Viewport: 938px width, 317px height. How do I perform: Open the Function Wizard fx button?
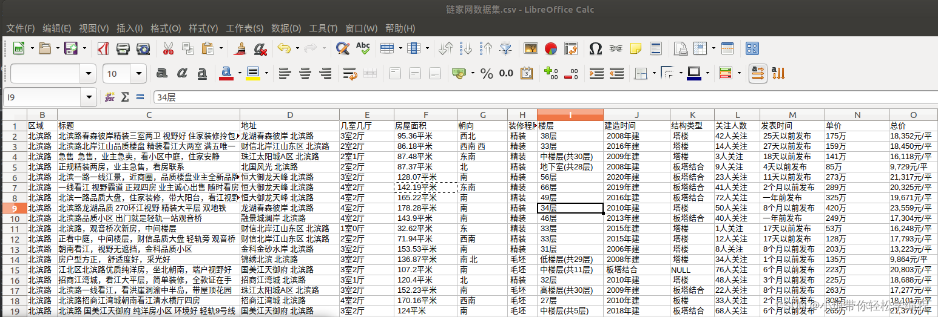click(x=110, y=97)
